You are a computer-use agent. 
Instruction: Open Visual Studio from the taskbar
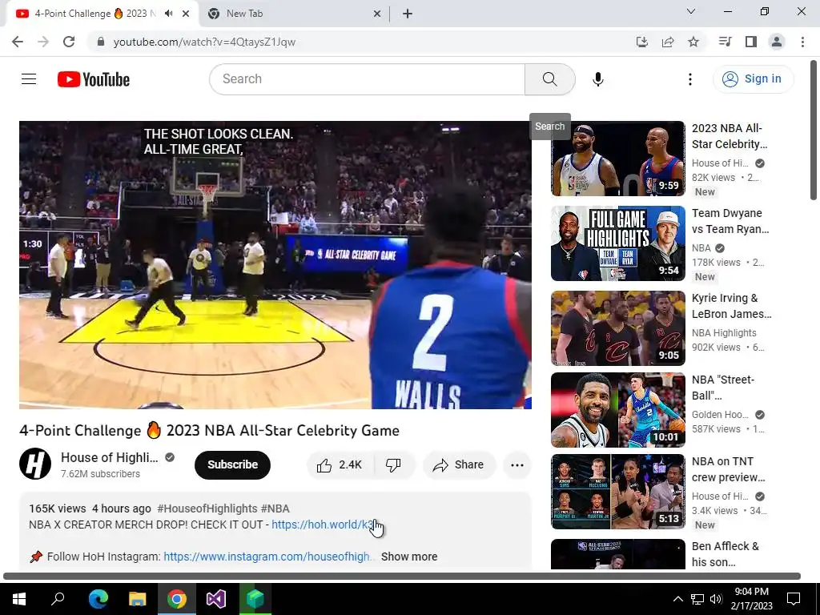215,599
